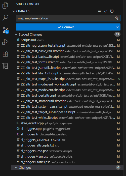Screen dimensions: 126x176
Task: Click plugin\sl-triggers\src path beside skse_events.cpp
Action: coord(59,123)
